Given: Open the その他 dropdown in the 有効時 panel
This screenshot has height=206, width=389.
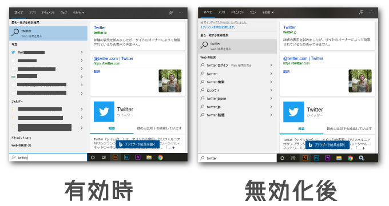Looking at the screenshot, I should point(78,13).
